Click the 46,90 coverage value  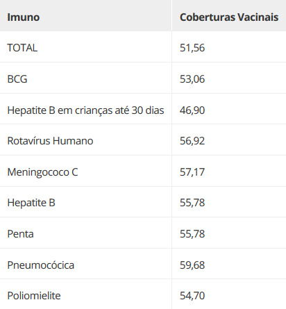click(192, 110)
